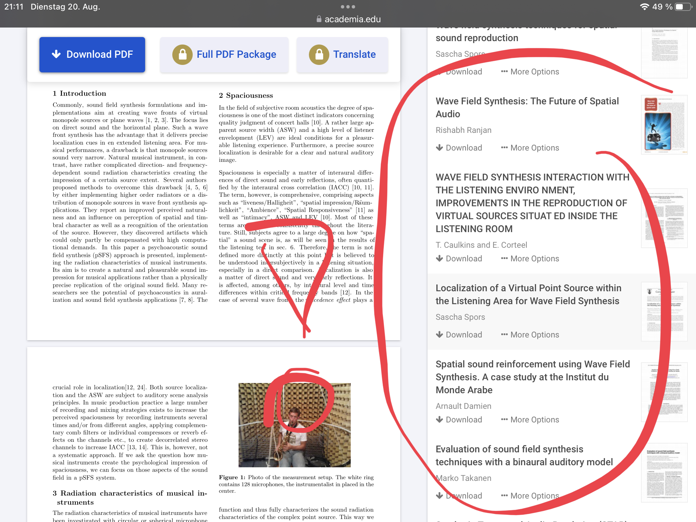The width and height of the screenshot is (696, 522).
Task: Click ellipsis icon beside Arnault Damien's More Options
Action: tap(504, 419)
